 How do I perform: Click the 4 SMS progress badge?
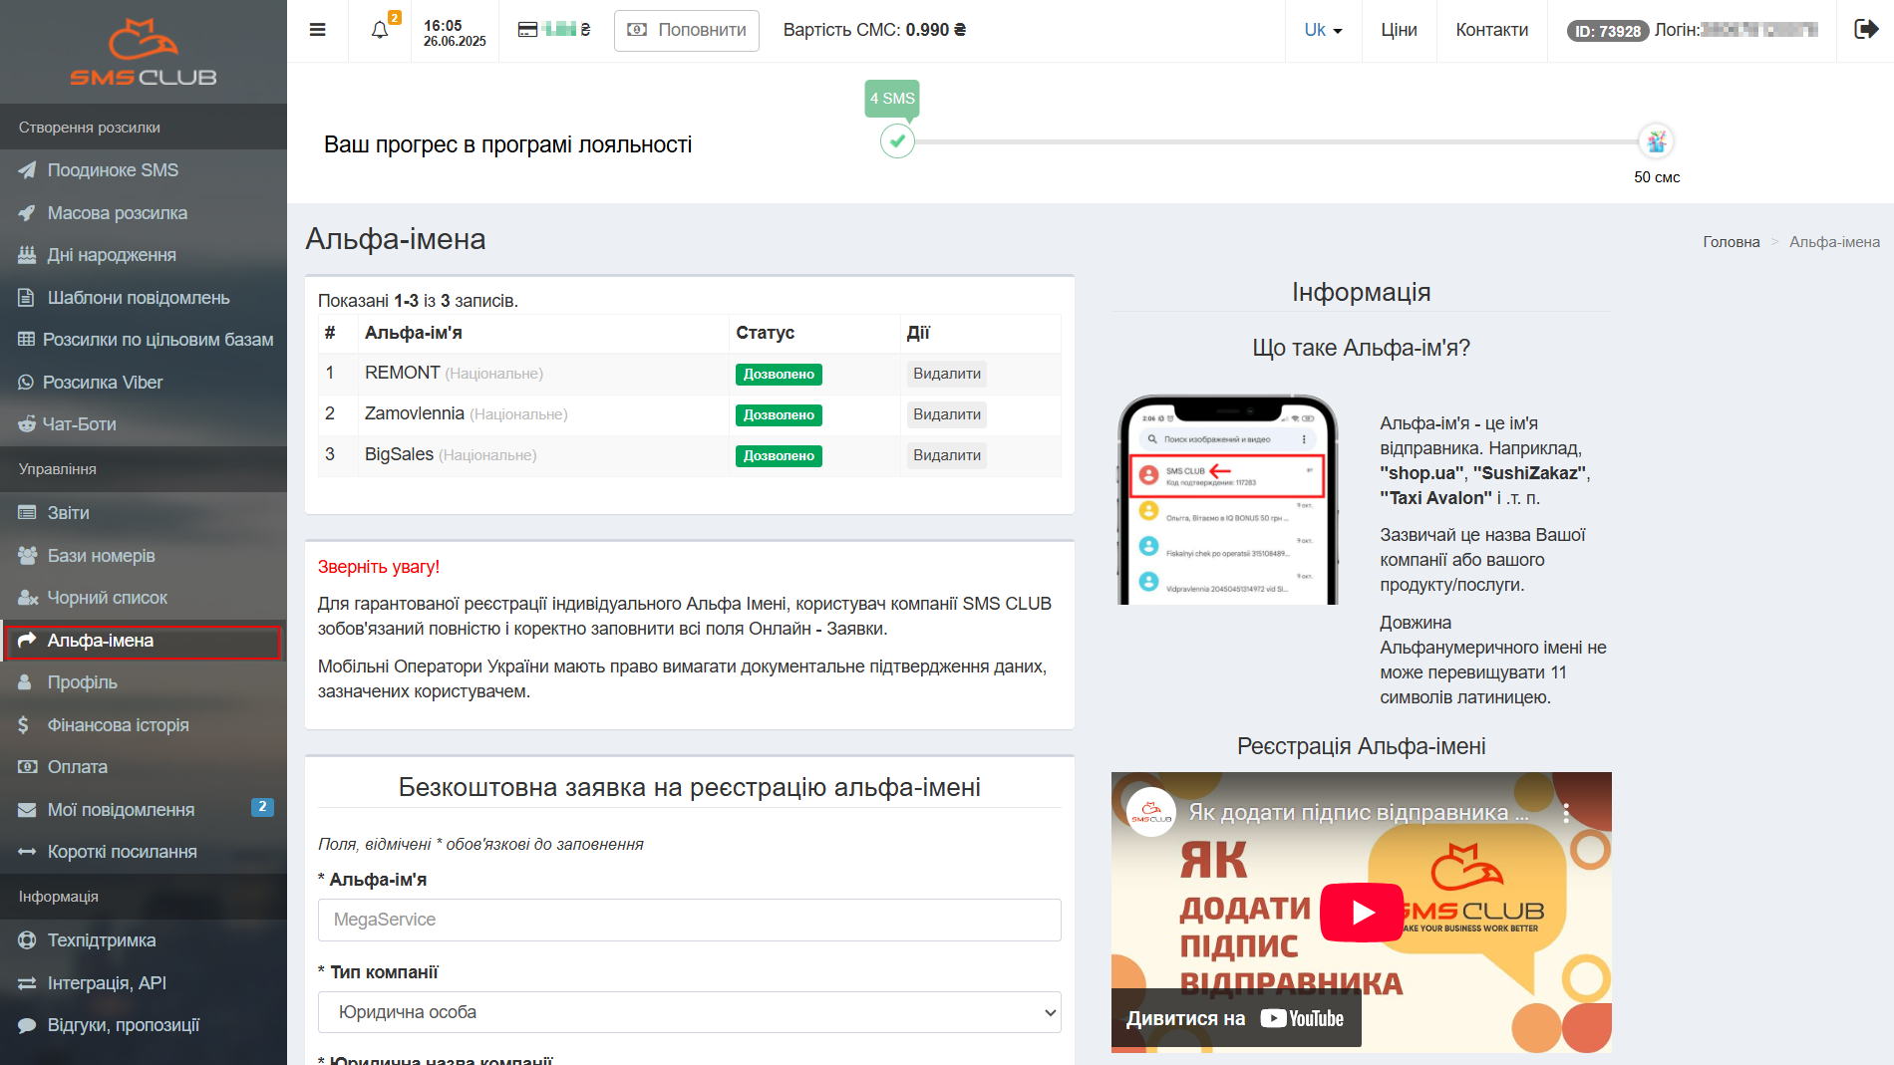coord(892,99)
